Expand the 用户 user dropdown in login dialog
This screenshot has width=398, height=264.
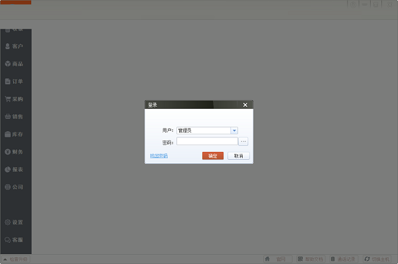click(234, 131)
